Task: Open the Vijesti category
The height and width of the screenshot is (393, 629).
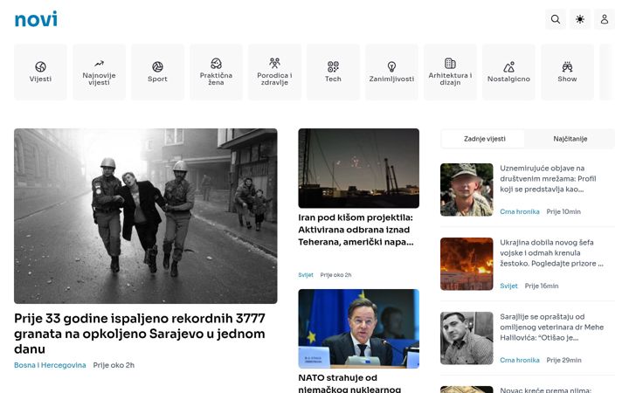Action: [x=40, y=72]
